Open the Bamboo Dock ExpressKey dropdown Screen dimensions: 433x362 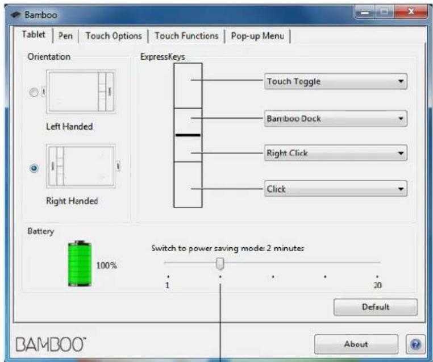click(x=335, y=118)
